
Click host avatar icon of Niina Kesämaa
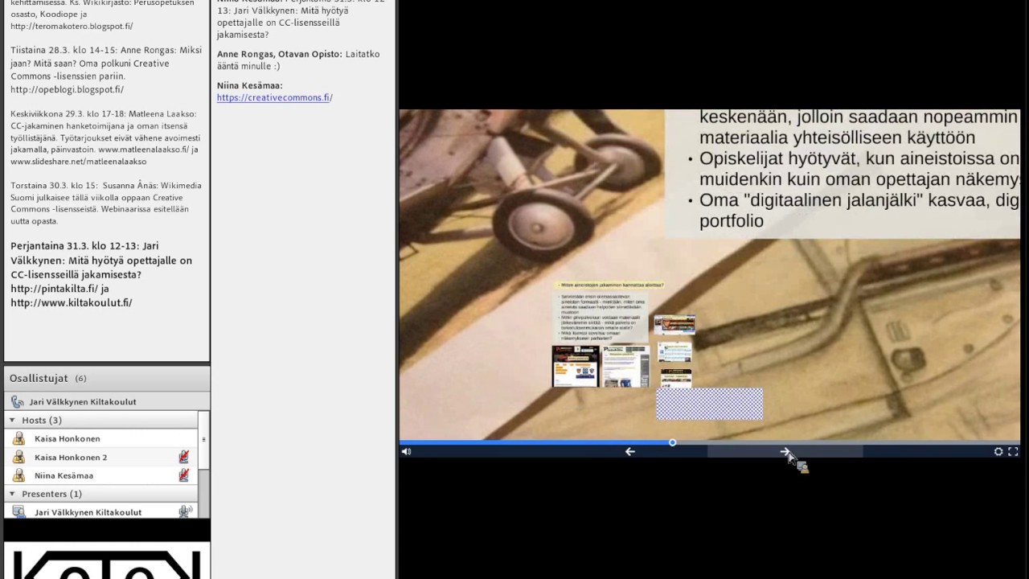pyautogui.click(x=18, y=475)
